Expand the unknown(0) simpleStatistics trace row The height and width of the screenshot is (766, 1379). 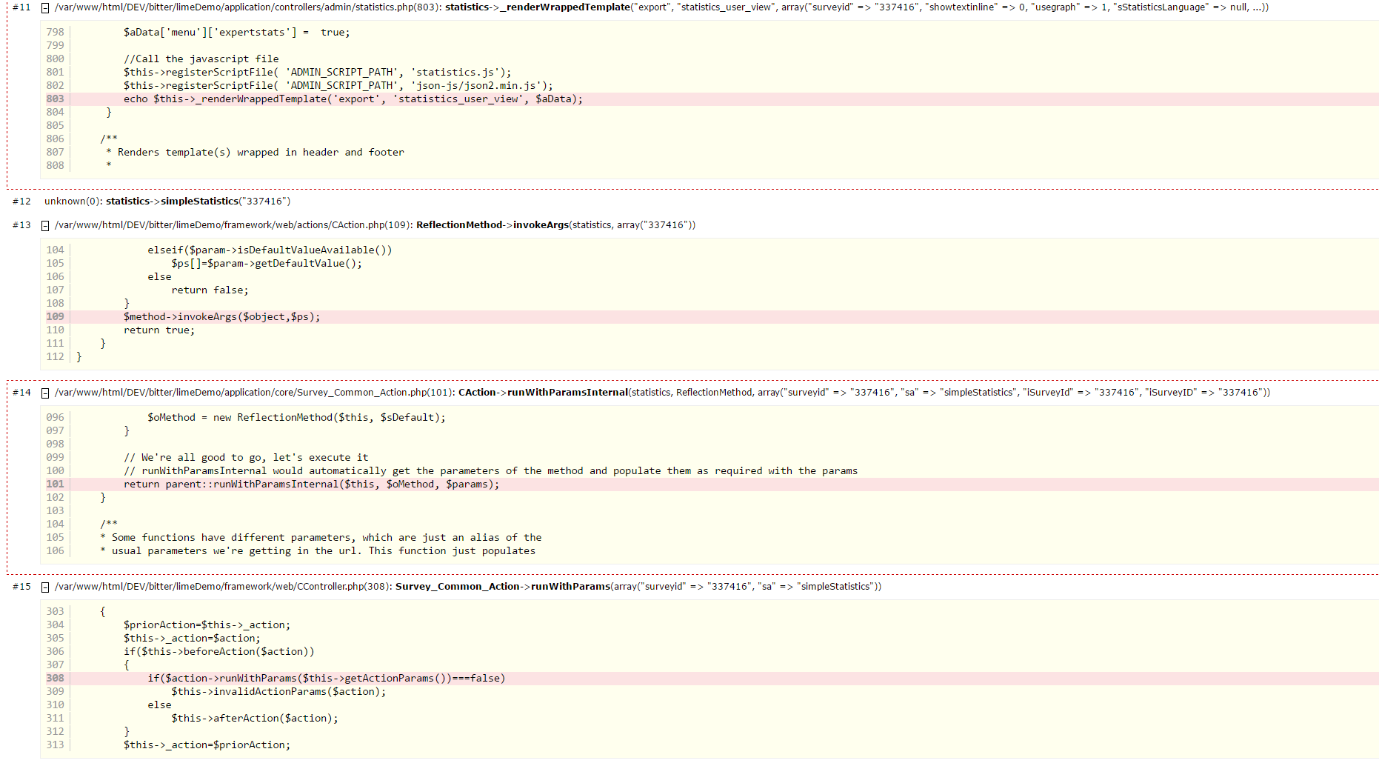pyautogui.click(x=167, y=202)
